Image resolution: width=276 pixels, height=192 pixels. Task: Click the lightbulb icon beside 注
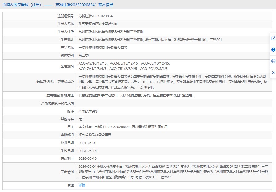click(x=69, y=185)
